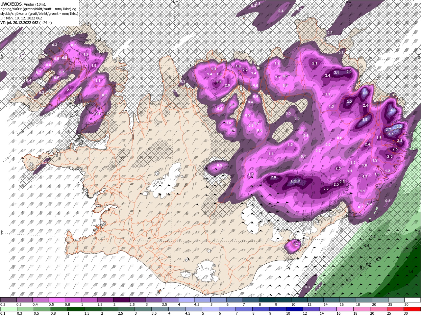Pick the gray-green swatch between 3 and 3.5 on green scale
The image size is (421, 316).
[143, 309]
